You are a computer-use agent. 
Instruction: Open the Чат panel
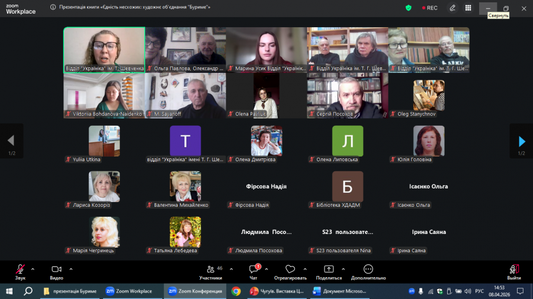tap(253, 272)
